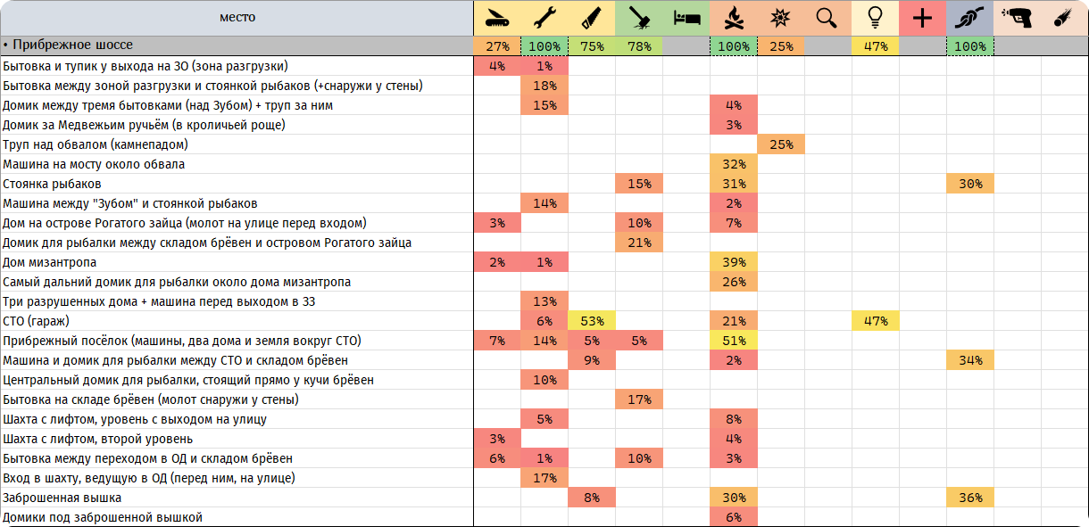
Task: Select the flare gun icon header
Action: point(1018,18)
